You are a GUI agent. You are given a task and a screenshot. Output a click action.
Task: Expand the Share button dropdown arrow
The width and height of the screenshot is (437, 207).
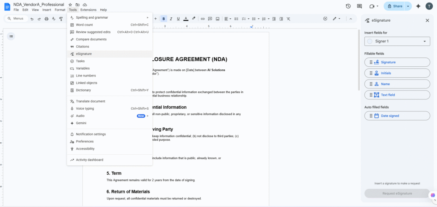(408, 6)
